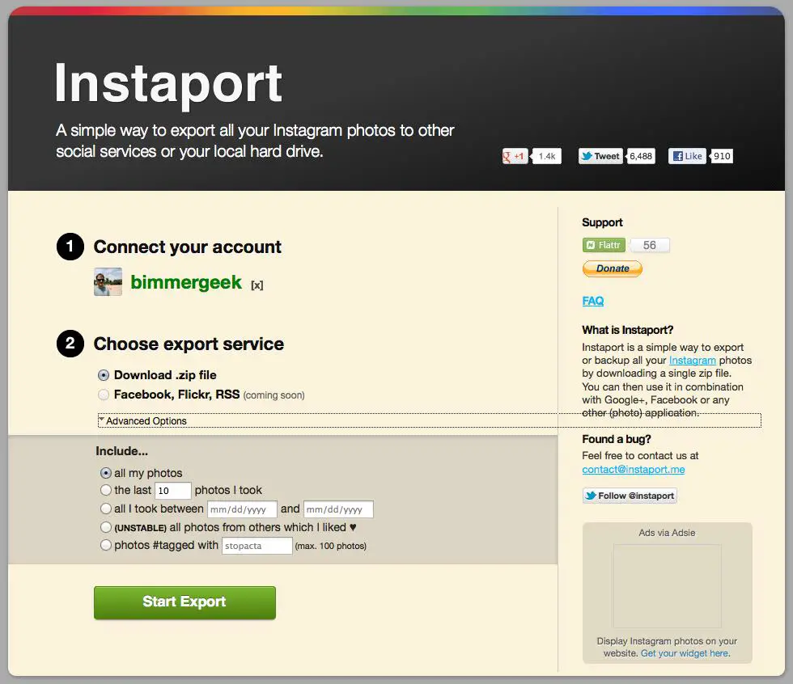Click the 'Ads via Adsie' label
The height and width of the screenshot is (684, 793).
pyautogui.click(x=667, y=533)
